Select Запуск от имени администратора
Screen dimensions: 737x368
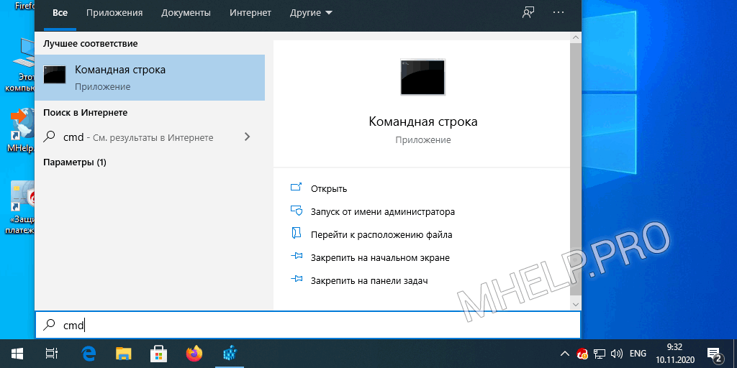tap(383, 212)
